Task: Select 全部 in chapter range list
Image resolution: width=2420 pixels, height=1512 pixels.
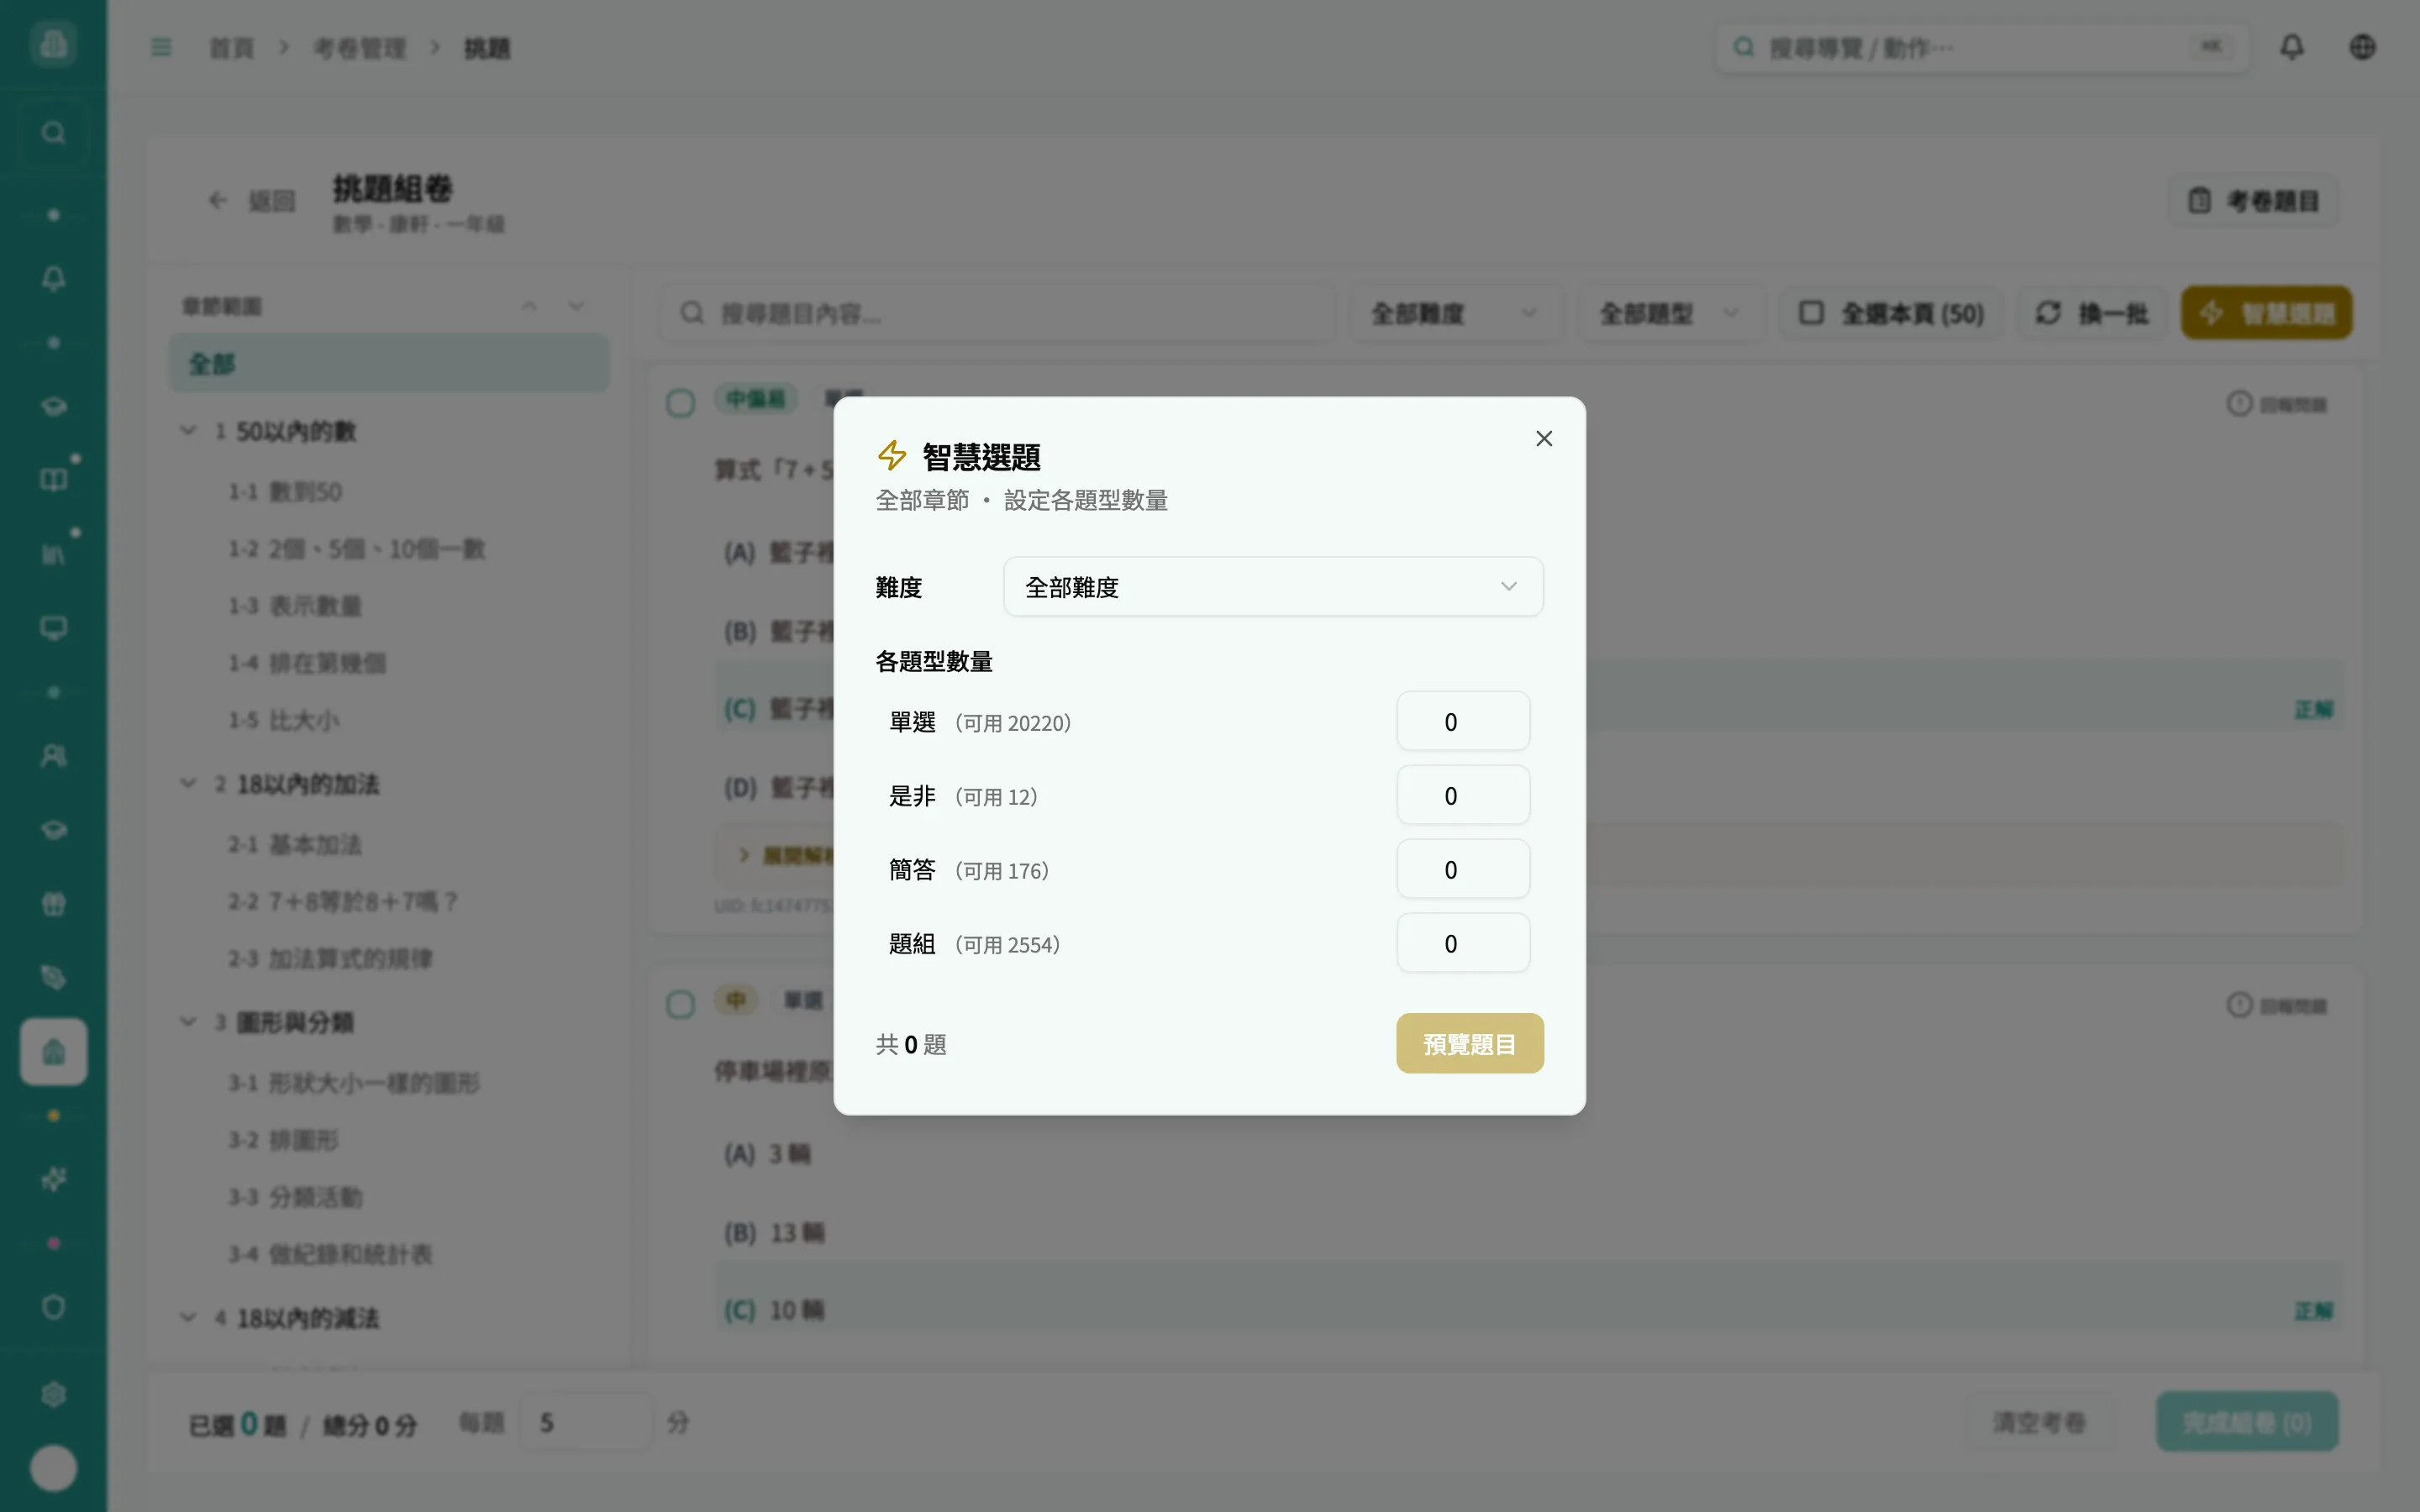Action: [389, 363]
